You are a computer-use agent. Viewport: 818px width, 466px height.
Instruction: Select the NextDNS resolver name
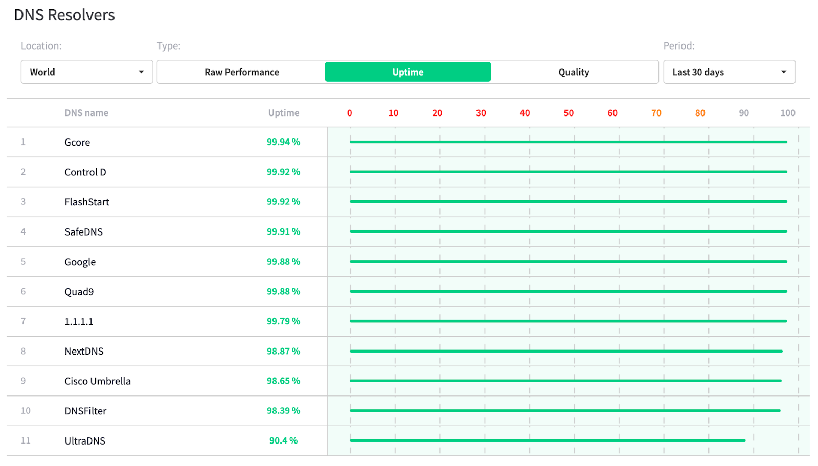coord(84,351)
